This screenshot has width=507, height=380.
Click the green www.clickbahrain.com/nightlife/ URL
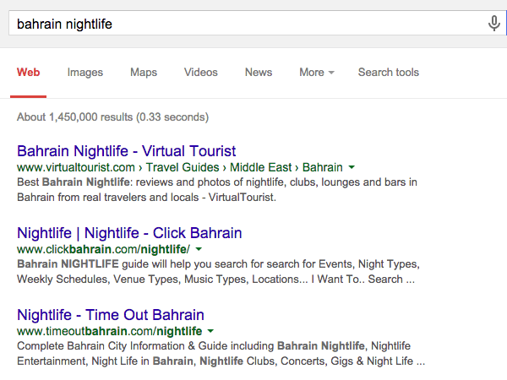pos(103,250)
